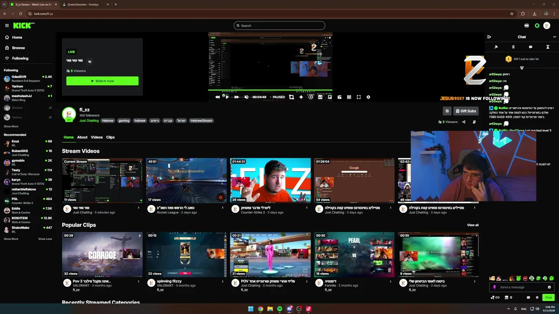This screenshot has width=559, height=314.
Task: Open the shop icon below chat
Action: click(507, 297)
